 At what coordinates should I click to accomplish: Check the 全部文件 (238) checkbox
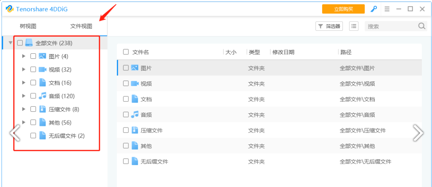coord(20,43)
